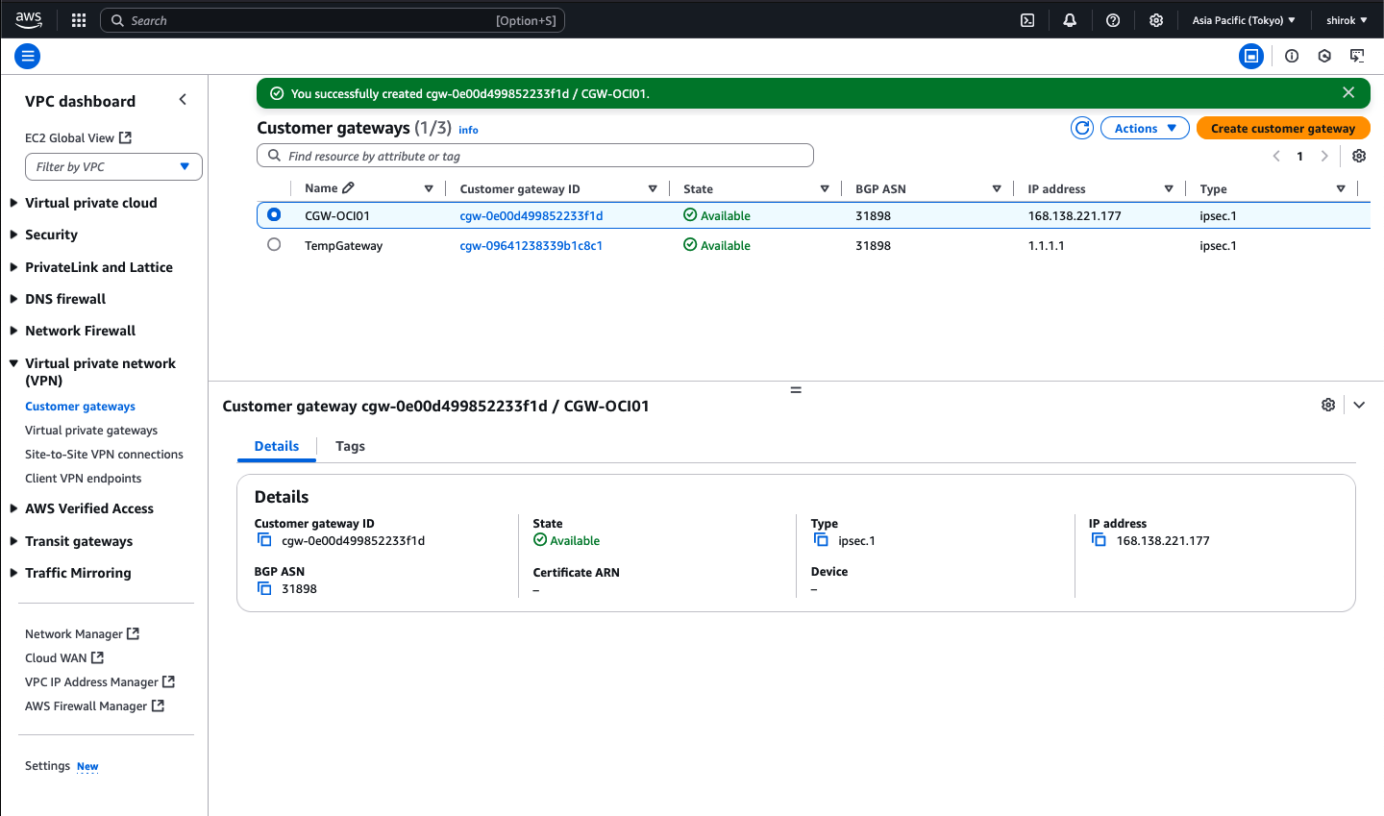
Task: Expand the Transit gateways section
Action: point(13,541)
